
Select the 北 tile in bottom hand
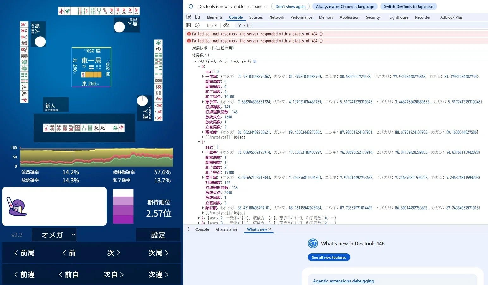click(x=102, y=128)
